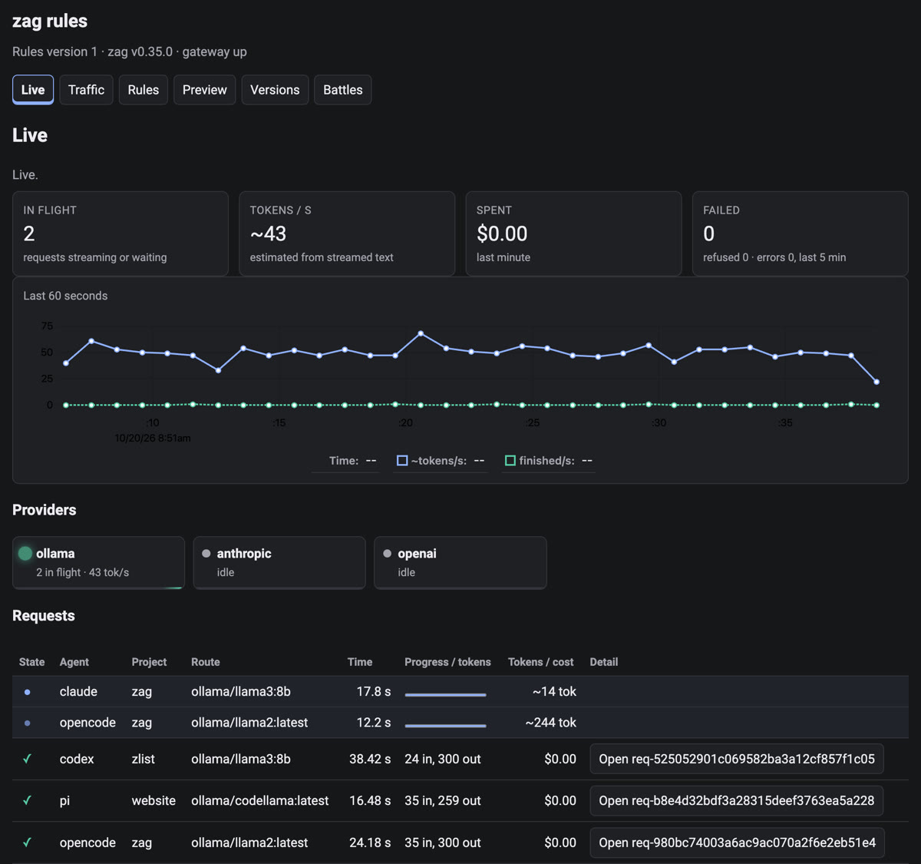Click the codex agent cell
This screenshot has width=921, height=864.
(x=77, y=759)
